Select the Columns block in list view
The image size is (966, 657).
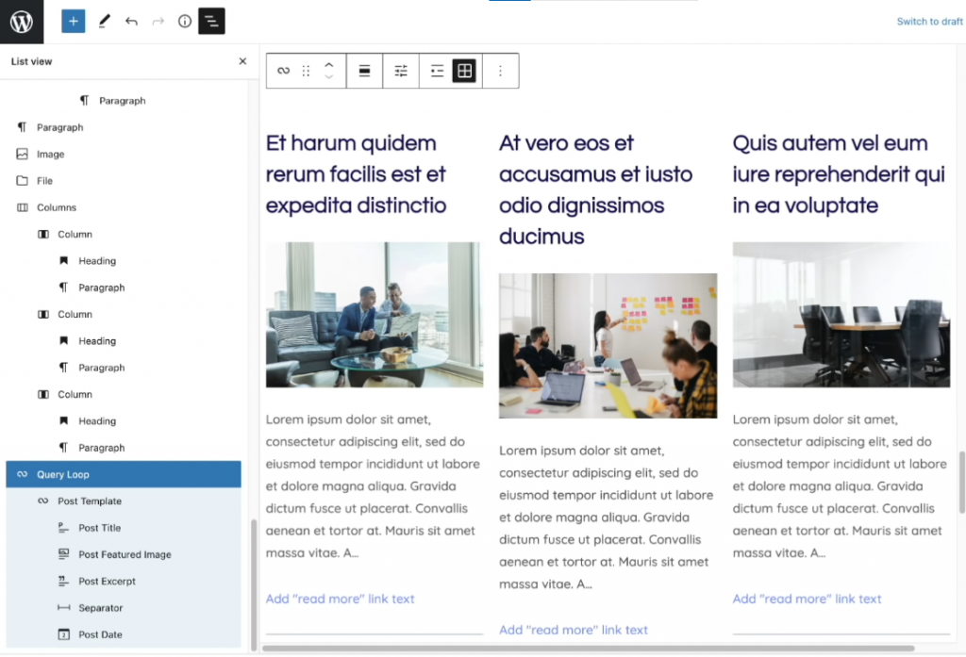pos(124,207)
